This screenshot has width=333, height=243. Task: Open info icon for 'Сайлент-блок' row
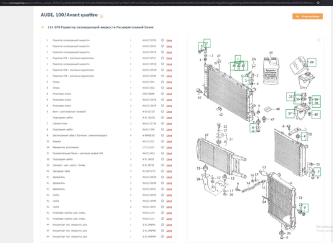[x=163, y=123]
